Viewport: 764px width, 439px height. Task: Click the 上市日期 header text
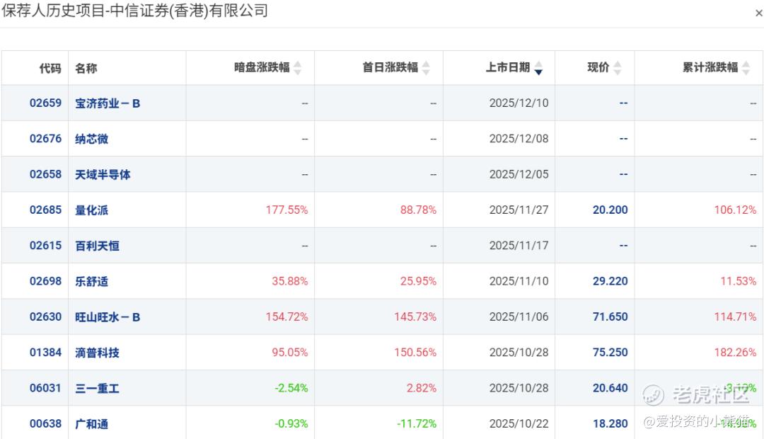[508, 67]
